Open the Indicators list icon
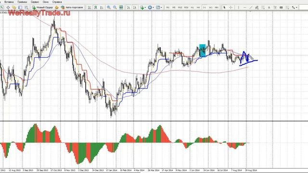Image resolution: width=308 pixels, height=173 pixels. [142, 8]
